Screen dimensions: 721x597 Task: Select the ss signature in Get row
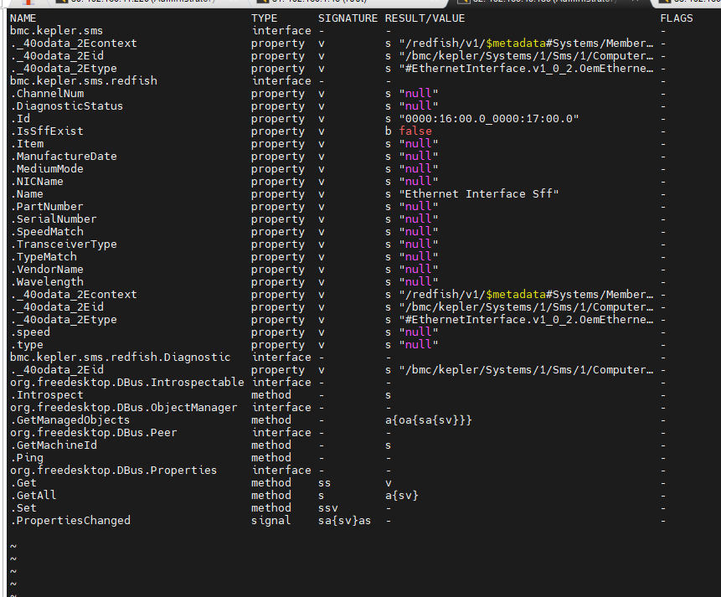pos(324,483)
